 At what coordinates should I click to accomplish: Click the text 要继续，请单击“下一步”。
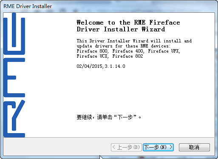109,117
